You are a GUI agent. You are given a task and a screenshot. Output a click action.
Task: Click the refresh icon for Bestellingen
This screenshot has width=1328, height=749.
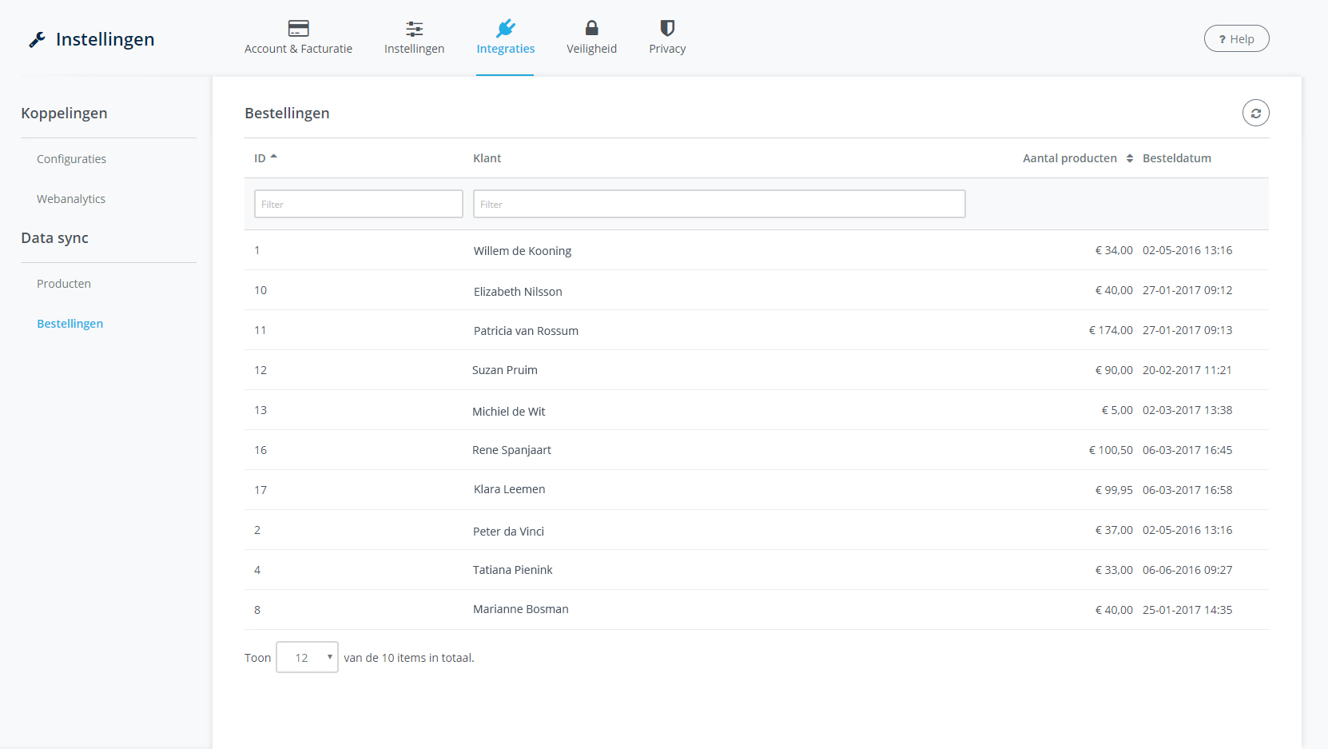[1255, 114]
